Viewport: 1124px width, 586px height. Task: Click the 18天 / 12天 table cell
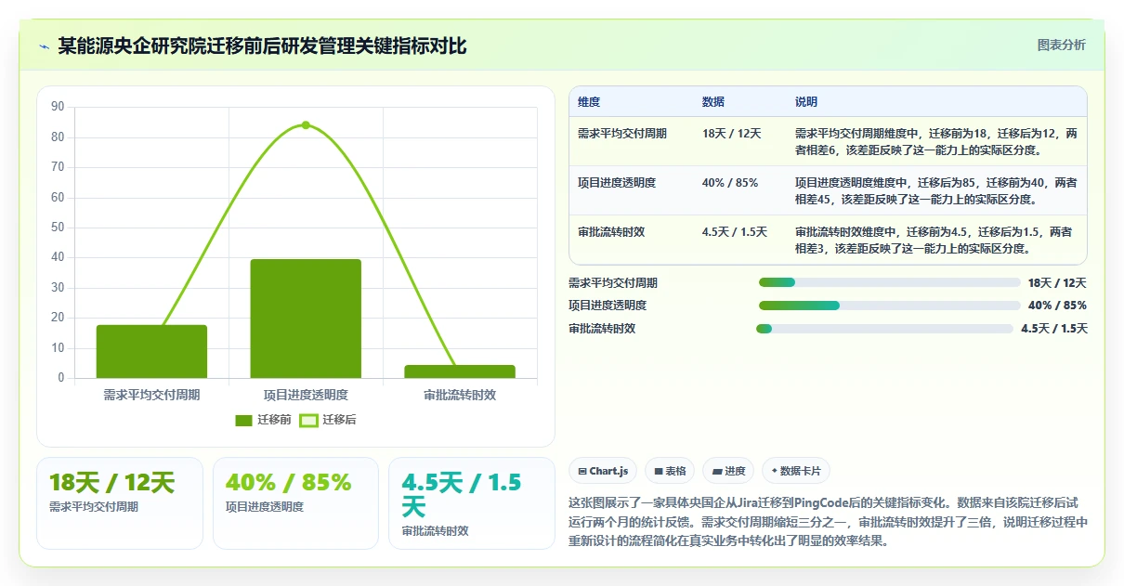tap(731, 134)
